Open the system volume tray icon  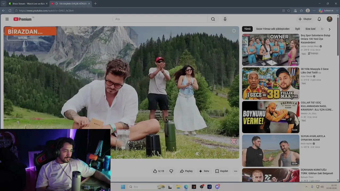coord(322,187)
